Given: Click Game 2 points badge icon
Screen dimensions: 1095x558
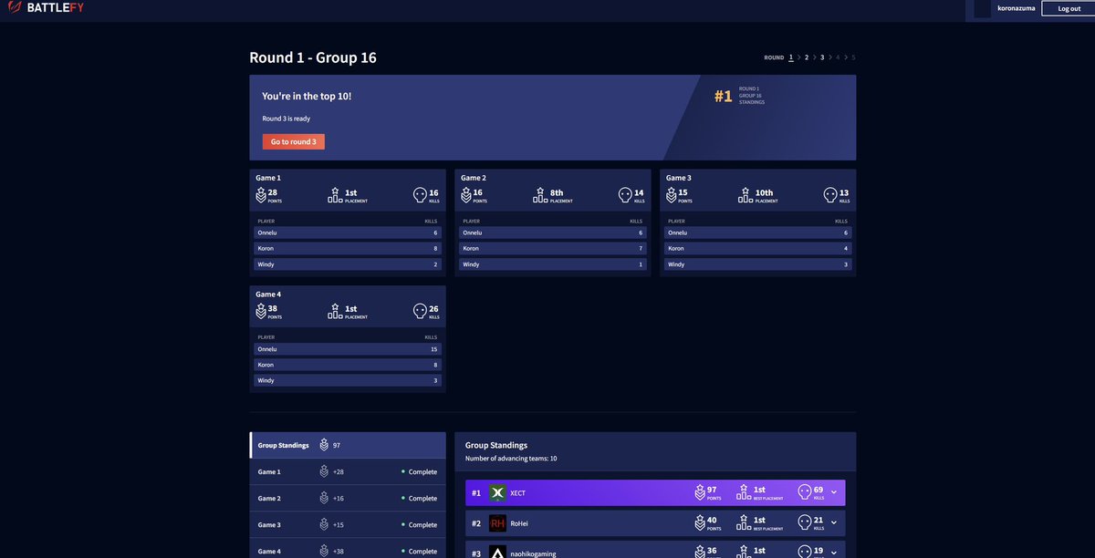Looking at the screenshot, I should [x=465, y=195].
